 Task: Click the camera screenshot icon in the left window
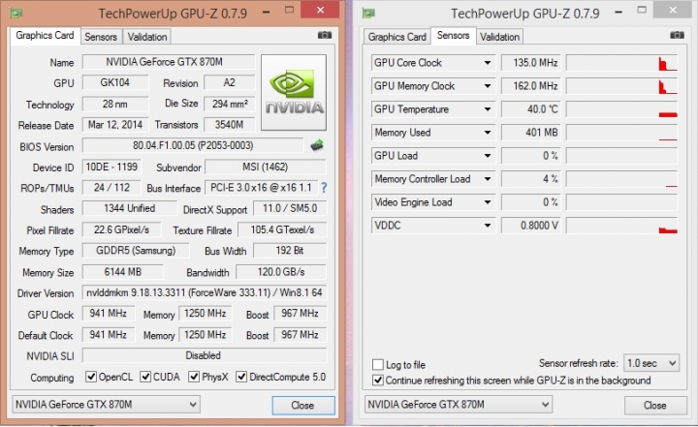pyautogui.click(x=325, y=35)
